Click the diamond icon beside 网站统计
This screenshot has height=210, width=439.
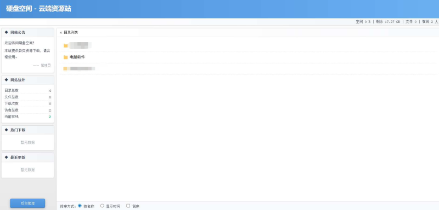7,80
